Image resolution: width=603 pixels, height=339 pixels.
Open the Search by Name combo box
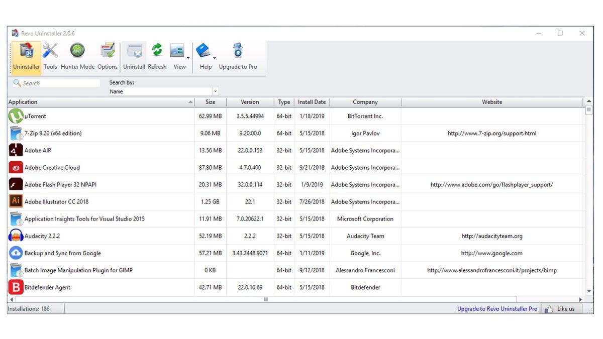[164, 91]
